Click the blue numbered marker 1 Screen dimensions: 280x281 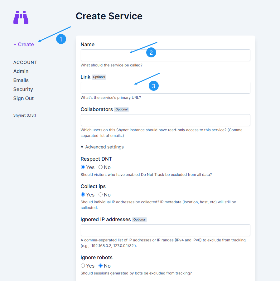pos(61,39)
